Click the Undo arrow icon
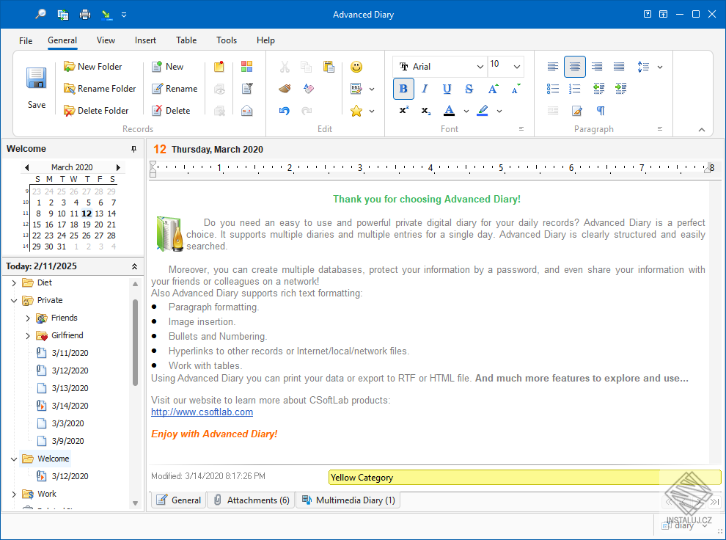Viewport: 726px width, 540px height. [285, 111]
